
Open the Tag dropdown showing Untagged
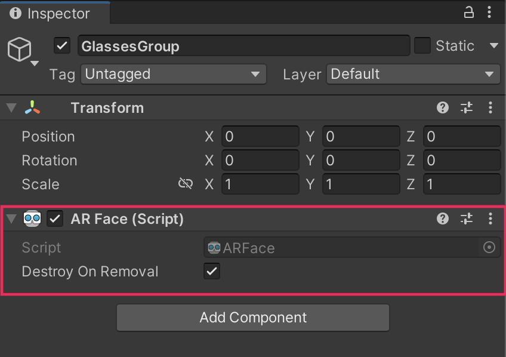[x=173, y=74]
